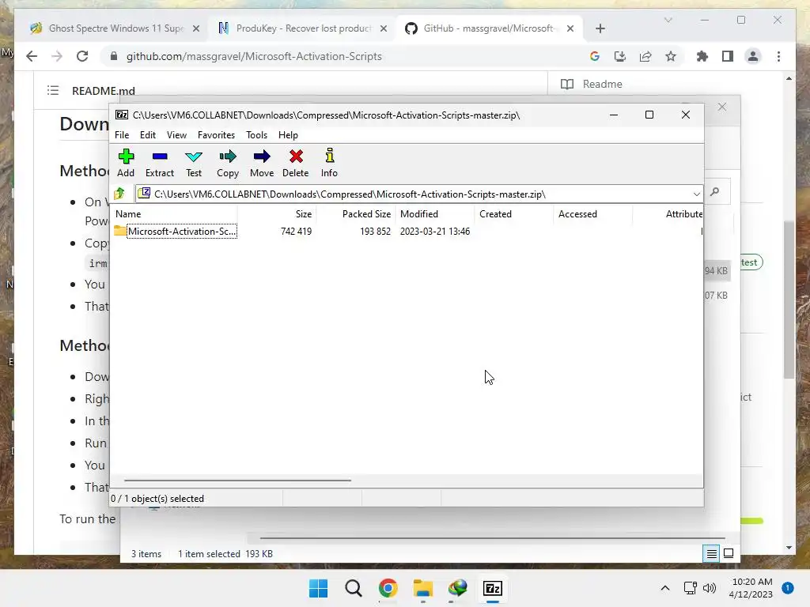Viewport: 810px width, 607px height.
Task: Expand the 7-Zip address path dropdown
Action: 696,194
